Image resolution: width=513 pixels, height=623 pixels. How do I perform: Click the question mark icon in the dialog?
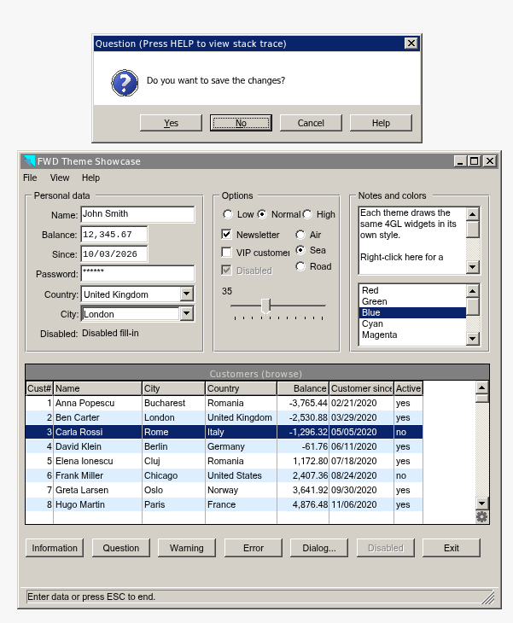point(125,83)
